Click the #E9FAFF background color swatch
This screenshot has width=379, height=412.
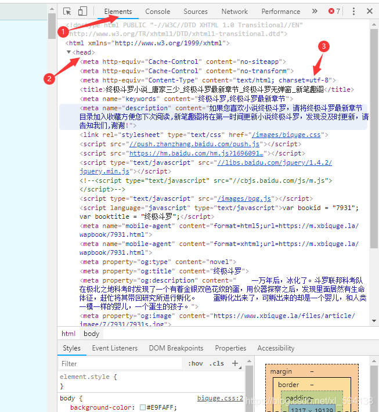[x=143, y=407]
